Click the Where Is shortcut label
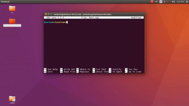This screenshot has width=189, height=106. coord(85,69)
